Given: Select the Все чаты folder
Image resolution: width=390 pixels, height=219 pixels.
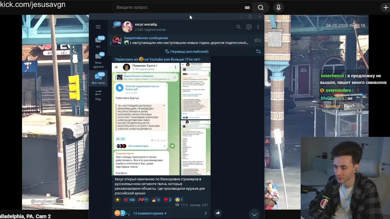Looking at the screenshot, I should coord(98,78).
